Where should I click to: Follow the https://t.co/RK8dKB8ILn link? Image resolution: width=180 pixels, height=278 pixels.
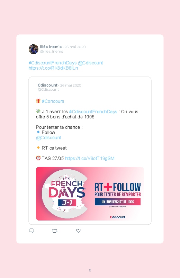click(53, 68)
